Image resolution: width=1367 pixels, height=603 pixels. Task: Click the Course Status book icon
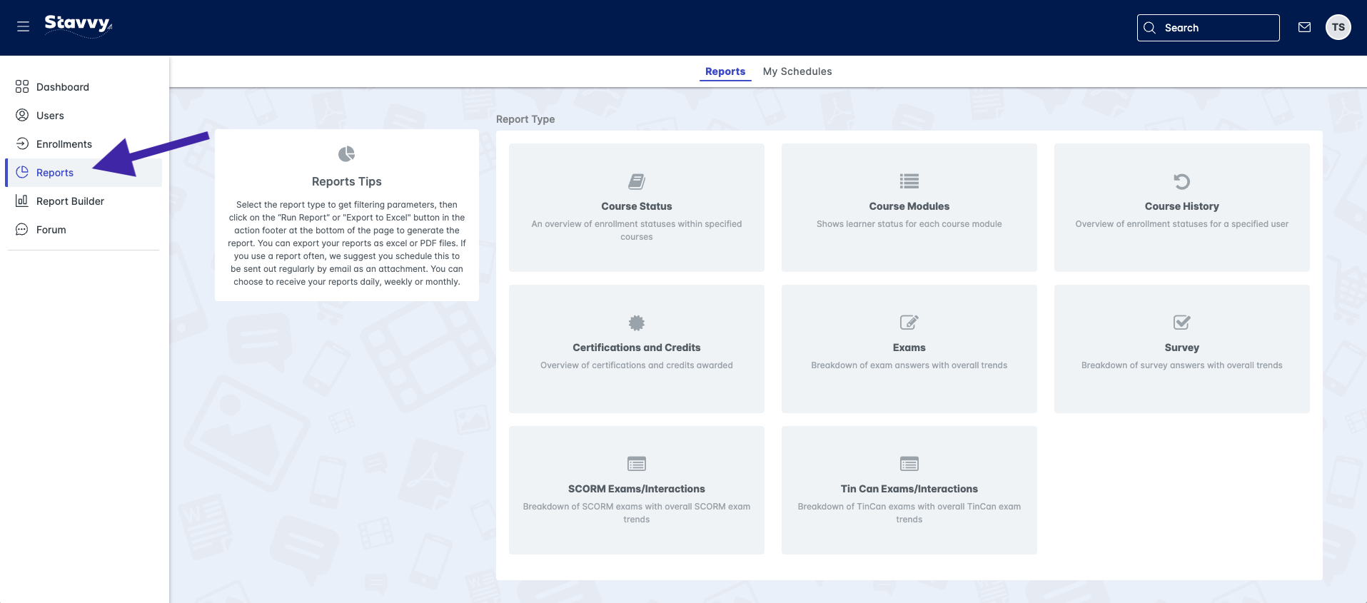click(x=637, y=181)
